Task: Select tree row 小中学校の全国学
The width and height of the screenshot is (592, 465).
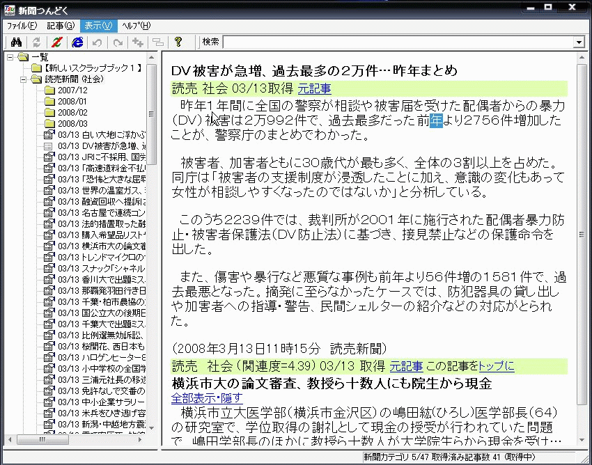Action: [x=102, y=368]
